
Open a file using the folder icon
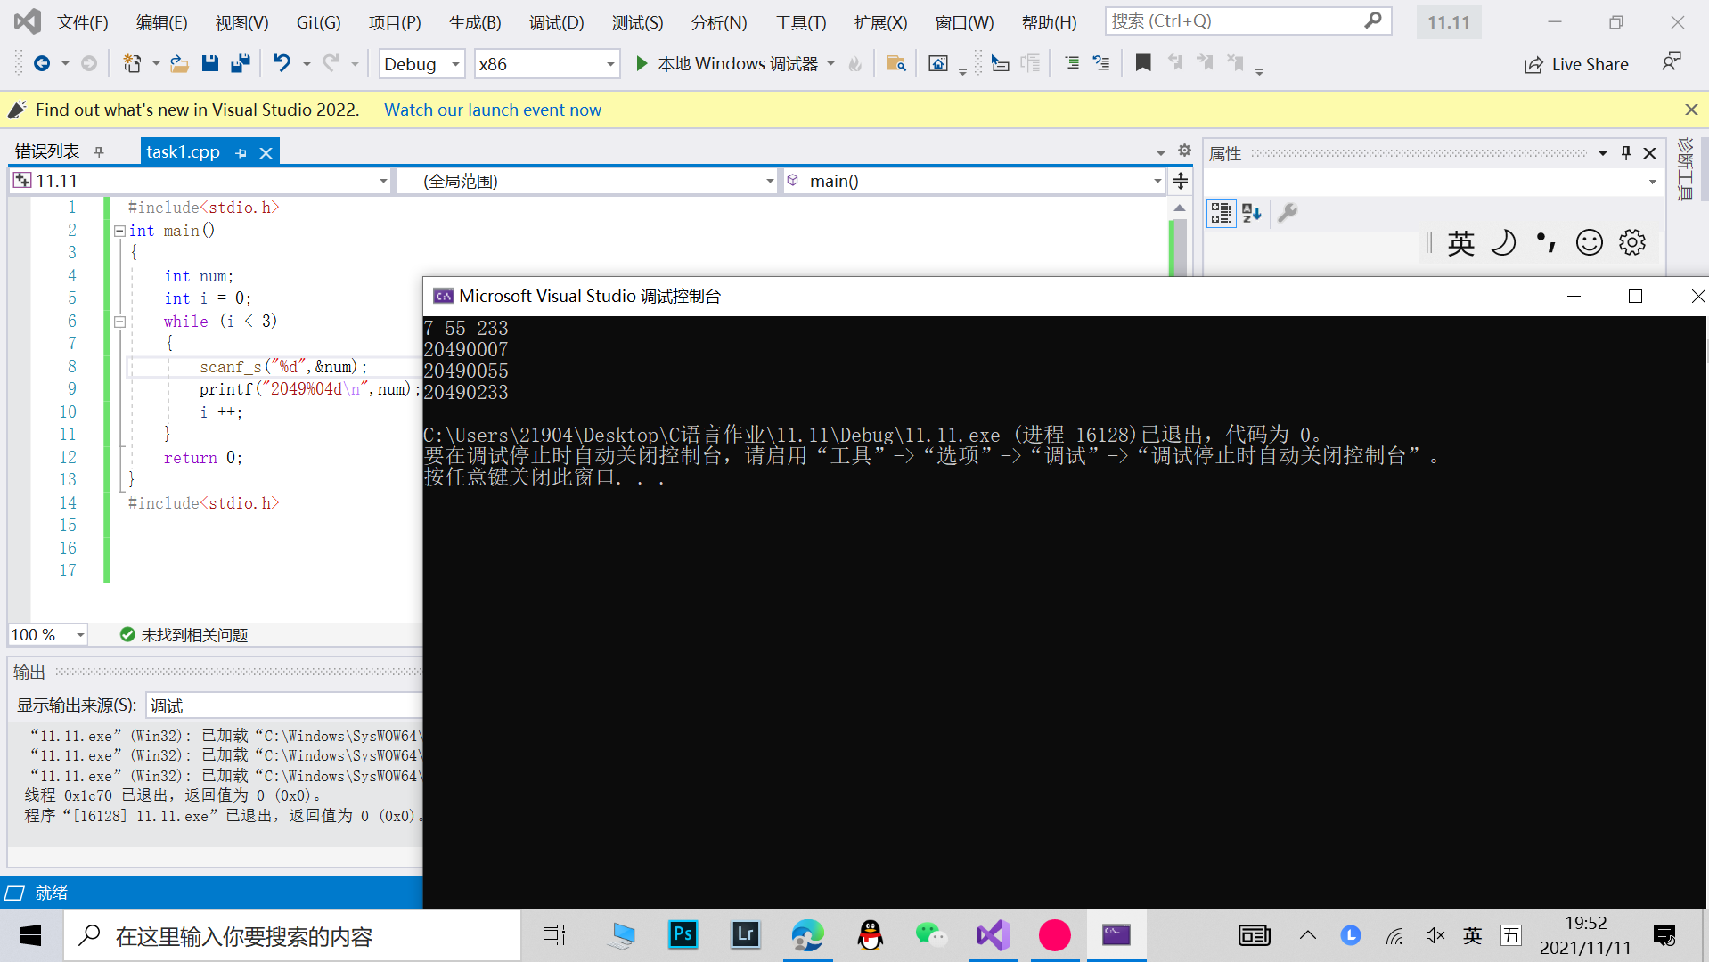(x=179, y=63)
